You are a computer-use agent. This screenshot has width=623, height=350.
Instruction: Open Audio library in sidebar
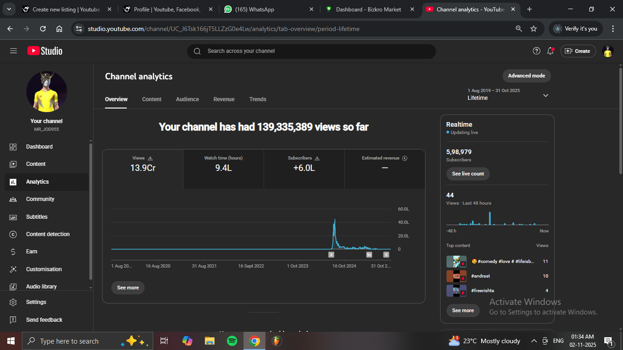click(41, 287)
